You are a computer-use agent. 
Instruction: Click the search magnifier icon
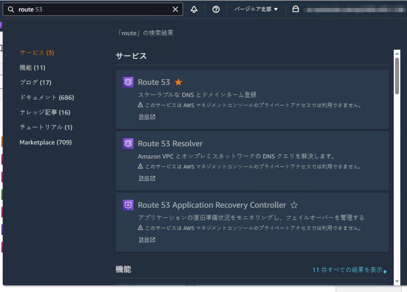(11, 9)
